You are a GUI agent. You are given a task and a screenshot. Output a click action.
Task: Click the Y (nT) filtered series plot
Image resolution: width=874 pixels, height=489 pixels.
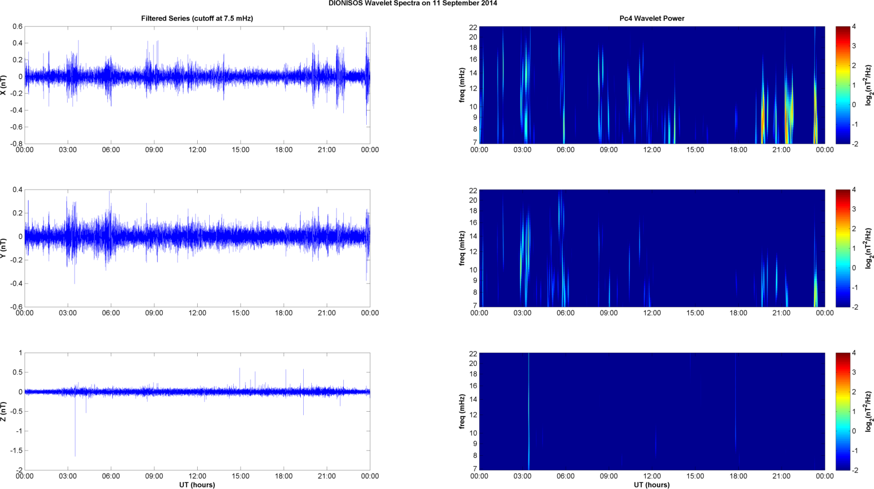point(197,248)
